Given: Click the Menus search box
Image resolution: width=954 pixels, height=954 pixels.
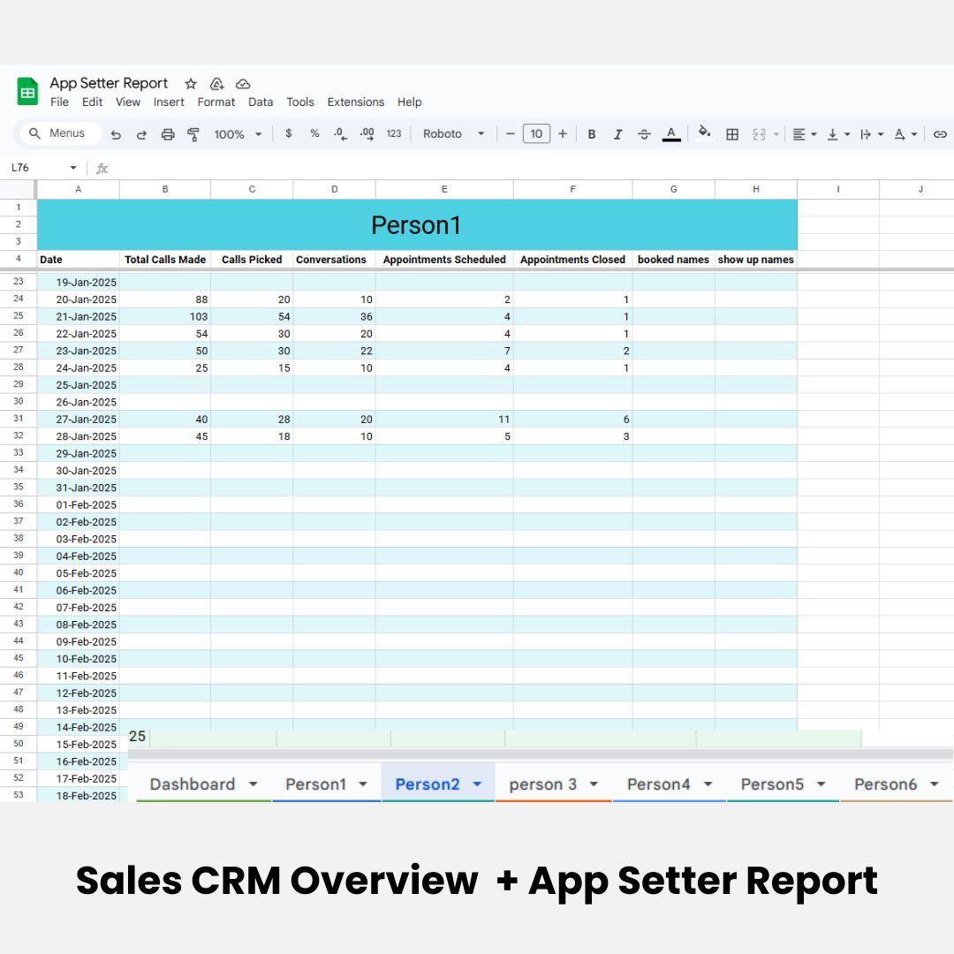Looking at the screenshot, I should coord(62,133).
